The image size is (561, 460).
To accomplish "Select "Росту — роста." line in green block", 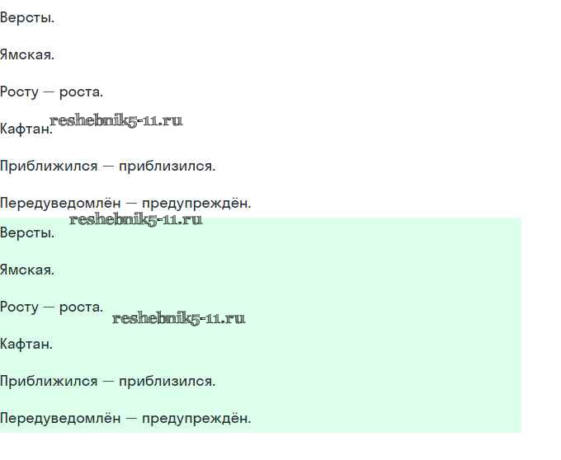I will (x=51, y=307).
